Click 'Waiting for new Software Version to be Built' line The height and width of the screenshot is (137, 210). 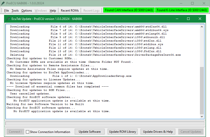45,104
